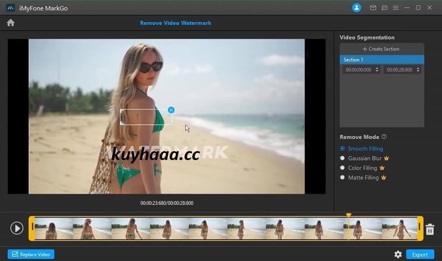Adjust section start time stepper arrows
Image resolution: width=442 pixels, height=261 pixels.
tap(377, 70)
